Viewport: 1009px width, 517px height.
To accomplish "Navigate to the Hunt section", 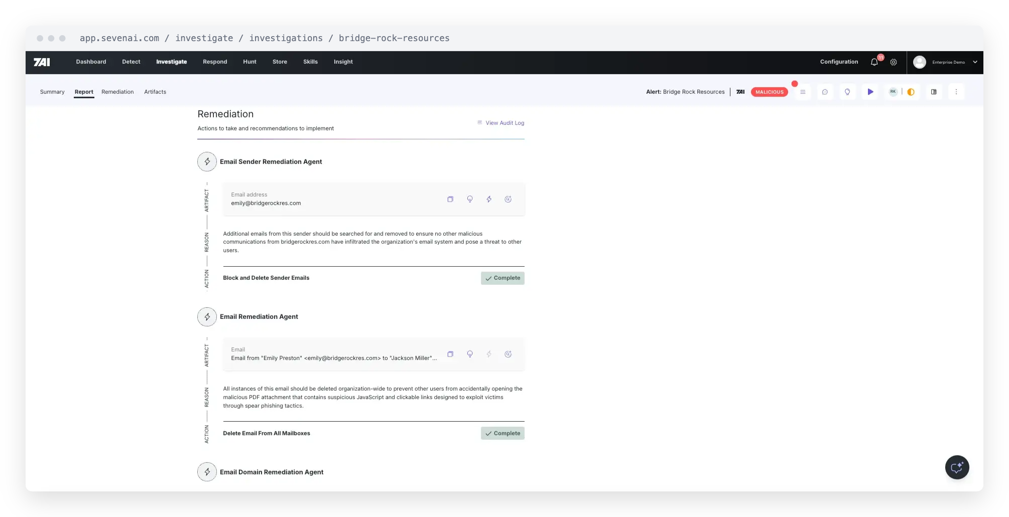I will click(x=249, y=62).
